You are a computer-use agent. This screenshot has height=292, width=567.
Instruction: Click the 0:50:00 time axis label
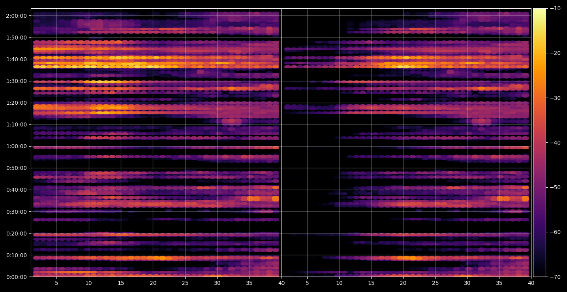pyautogui.click(x=16, y=168)
